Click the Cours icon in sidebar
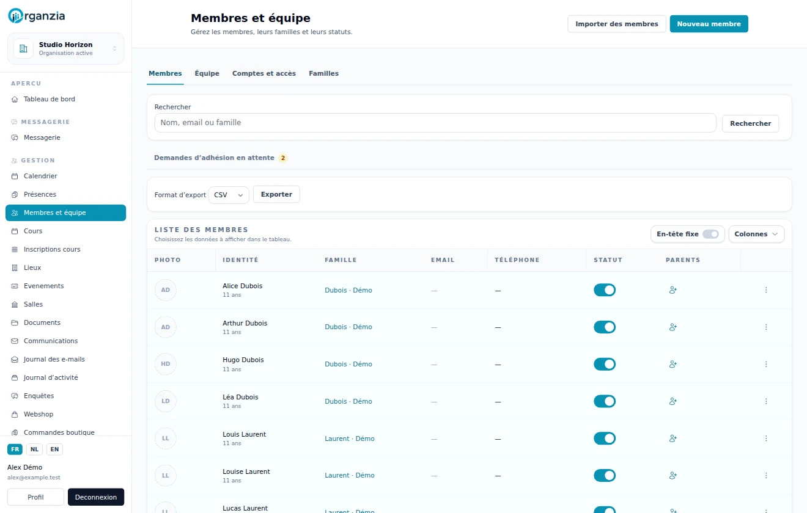 tap(15, 231)
